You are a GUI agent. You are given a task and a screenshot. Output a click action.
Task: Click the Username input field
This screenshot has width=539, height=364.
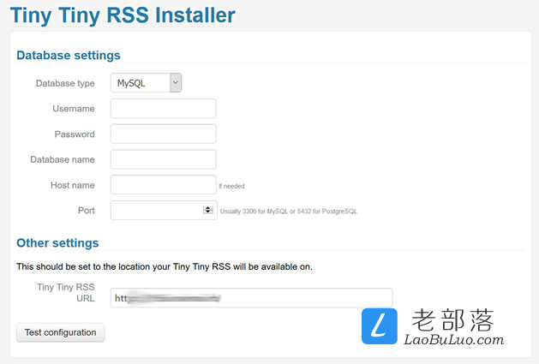[164, 109]
